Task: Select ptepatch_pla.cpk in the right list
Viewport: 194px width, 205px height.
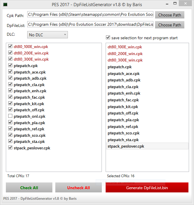Action: [147, 120]
